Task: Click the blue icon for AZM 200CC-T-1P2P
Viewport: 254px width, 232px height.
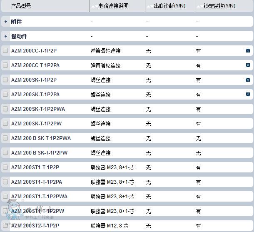Action: tap(248, 51)
